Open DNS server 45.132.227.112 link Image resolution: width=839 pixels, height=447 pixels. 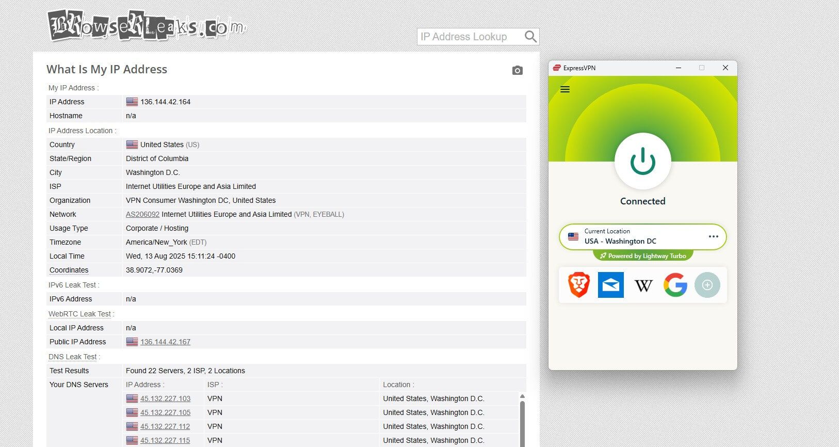[165, 426]
